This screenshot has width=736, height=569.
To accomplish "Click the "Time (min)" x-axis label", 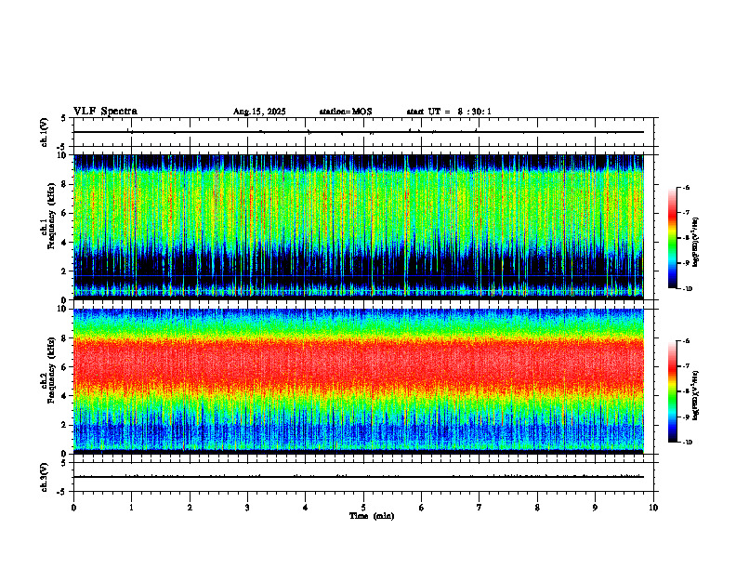I will pyautogui.click(x=372, y=516).
